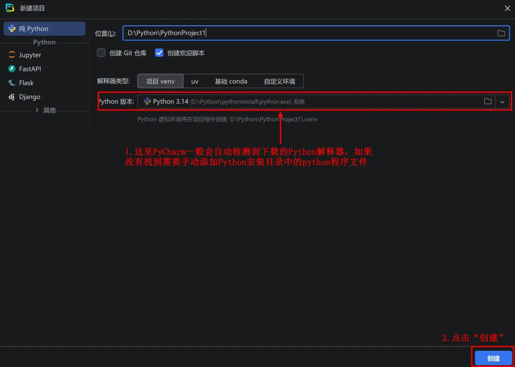This screenshot has width=515, height=367.
Task: Click the Django dj icon
Action: click(11, 97)
